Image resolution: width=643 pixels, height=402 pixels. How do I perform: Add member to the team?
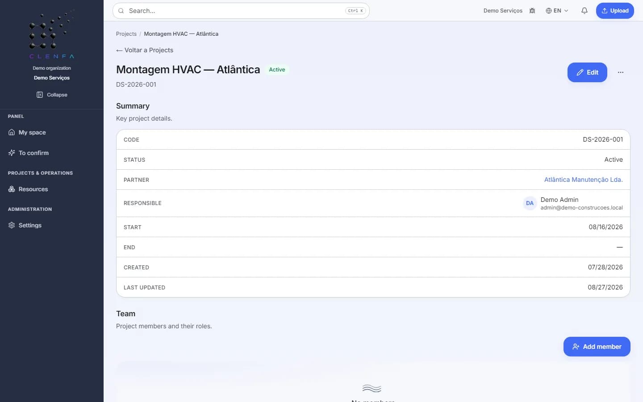[597, 347]
